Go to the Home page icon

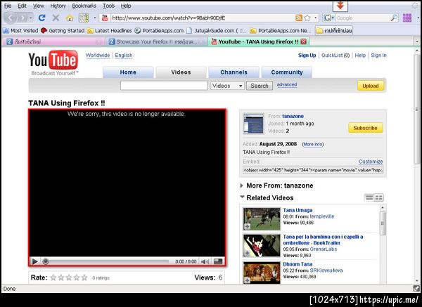click(x=70, y=18)
